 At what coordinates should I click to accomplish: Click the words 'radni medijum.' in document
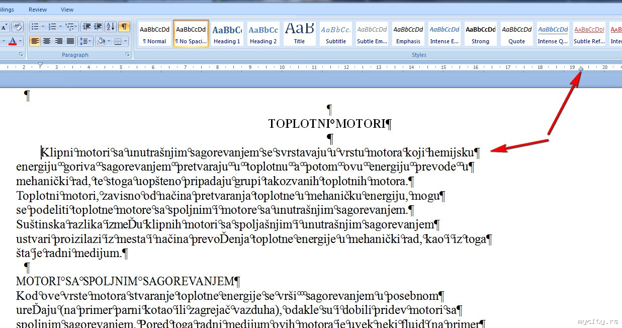point(82,253)
